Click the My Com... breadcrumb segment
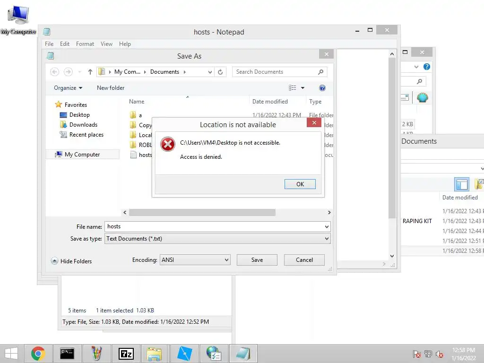The height and width of the screenshot is (363, 484). [127, 72]
